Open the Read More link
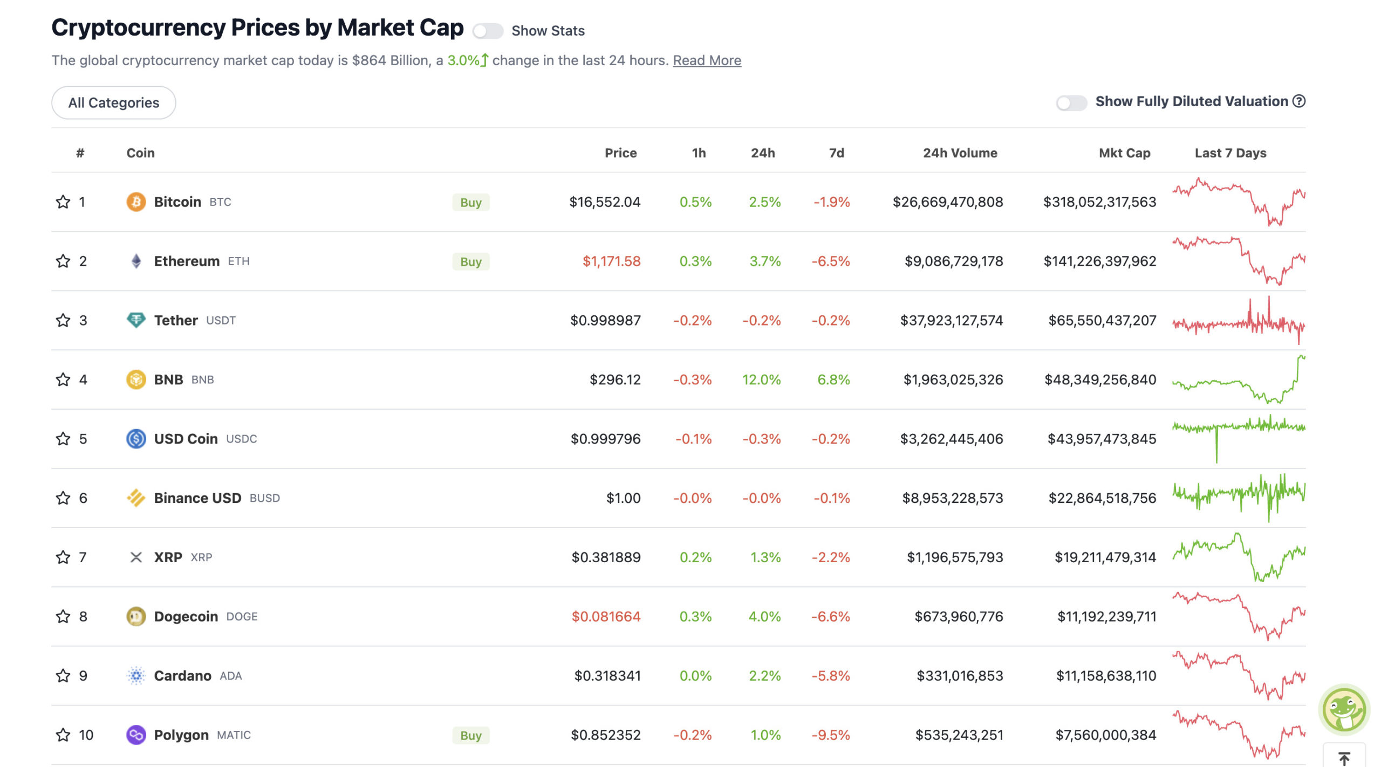This screenshot has width=1381, height=767. click(x=707, y=60)
